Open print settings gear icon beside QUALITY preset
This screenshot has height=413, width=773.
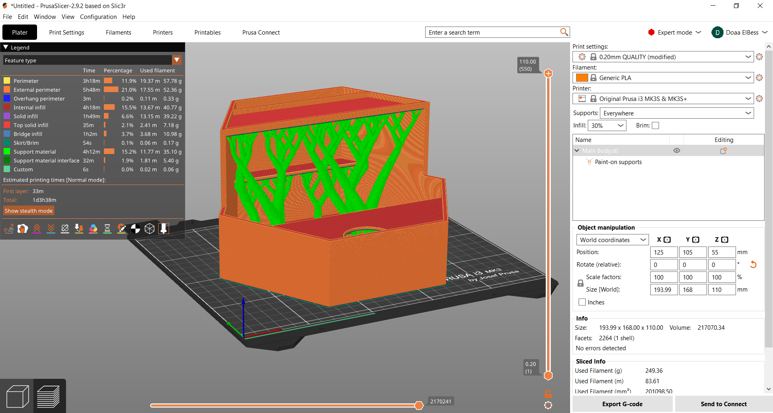coord(759,57)
